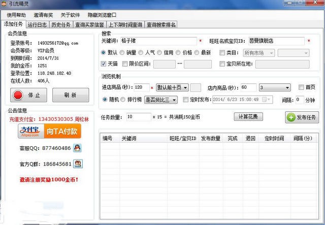Open the 定时发布 date-time picker dropdown
The image size is (325, 225).
(269, 100)
